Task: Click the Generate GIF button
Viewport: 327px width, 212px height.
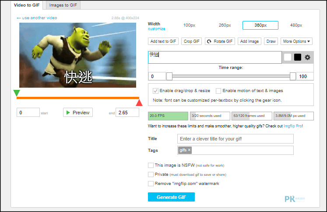Action: [172, 197]
